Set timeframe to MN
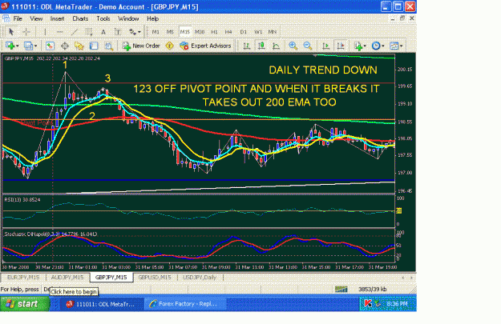 coord(273,32)
